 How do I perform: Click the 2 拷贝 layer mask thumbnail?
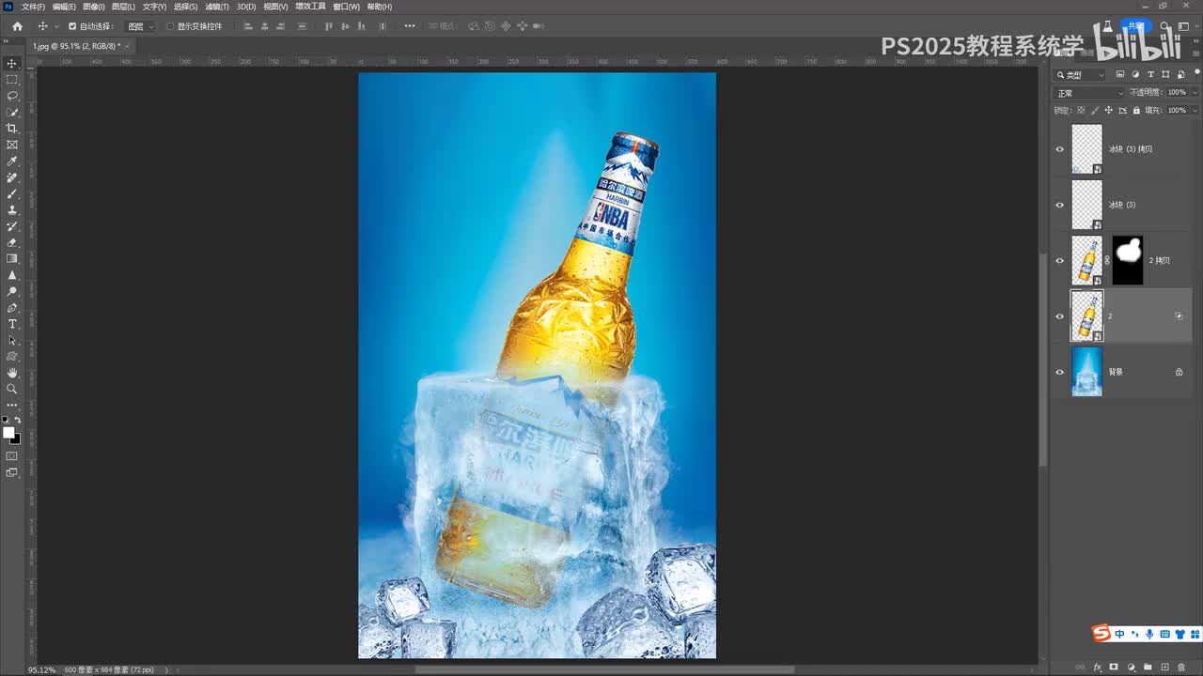(1128, 260)
